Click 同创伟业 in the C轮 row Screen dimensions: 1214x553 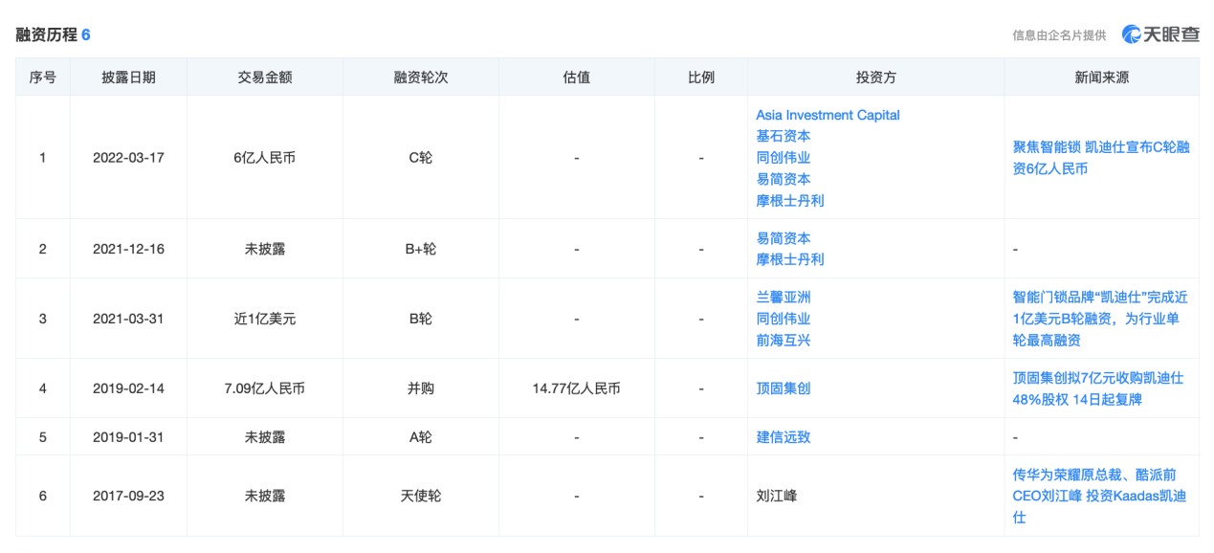click(x=783, y=158)
